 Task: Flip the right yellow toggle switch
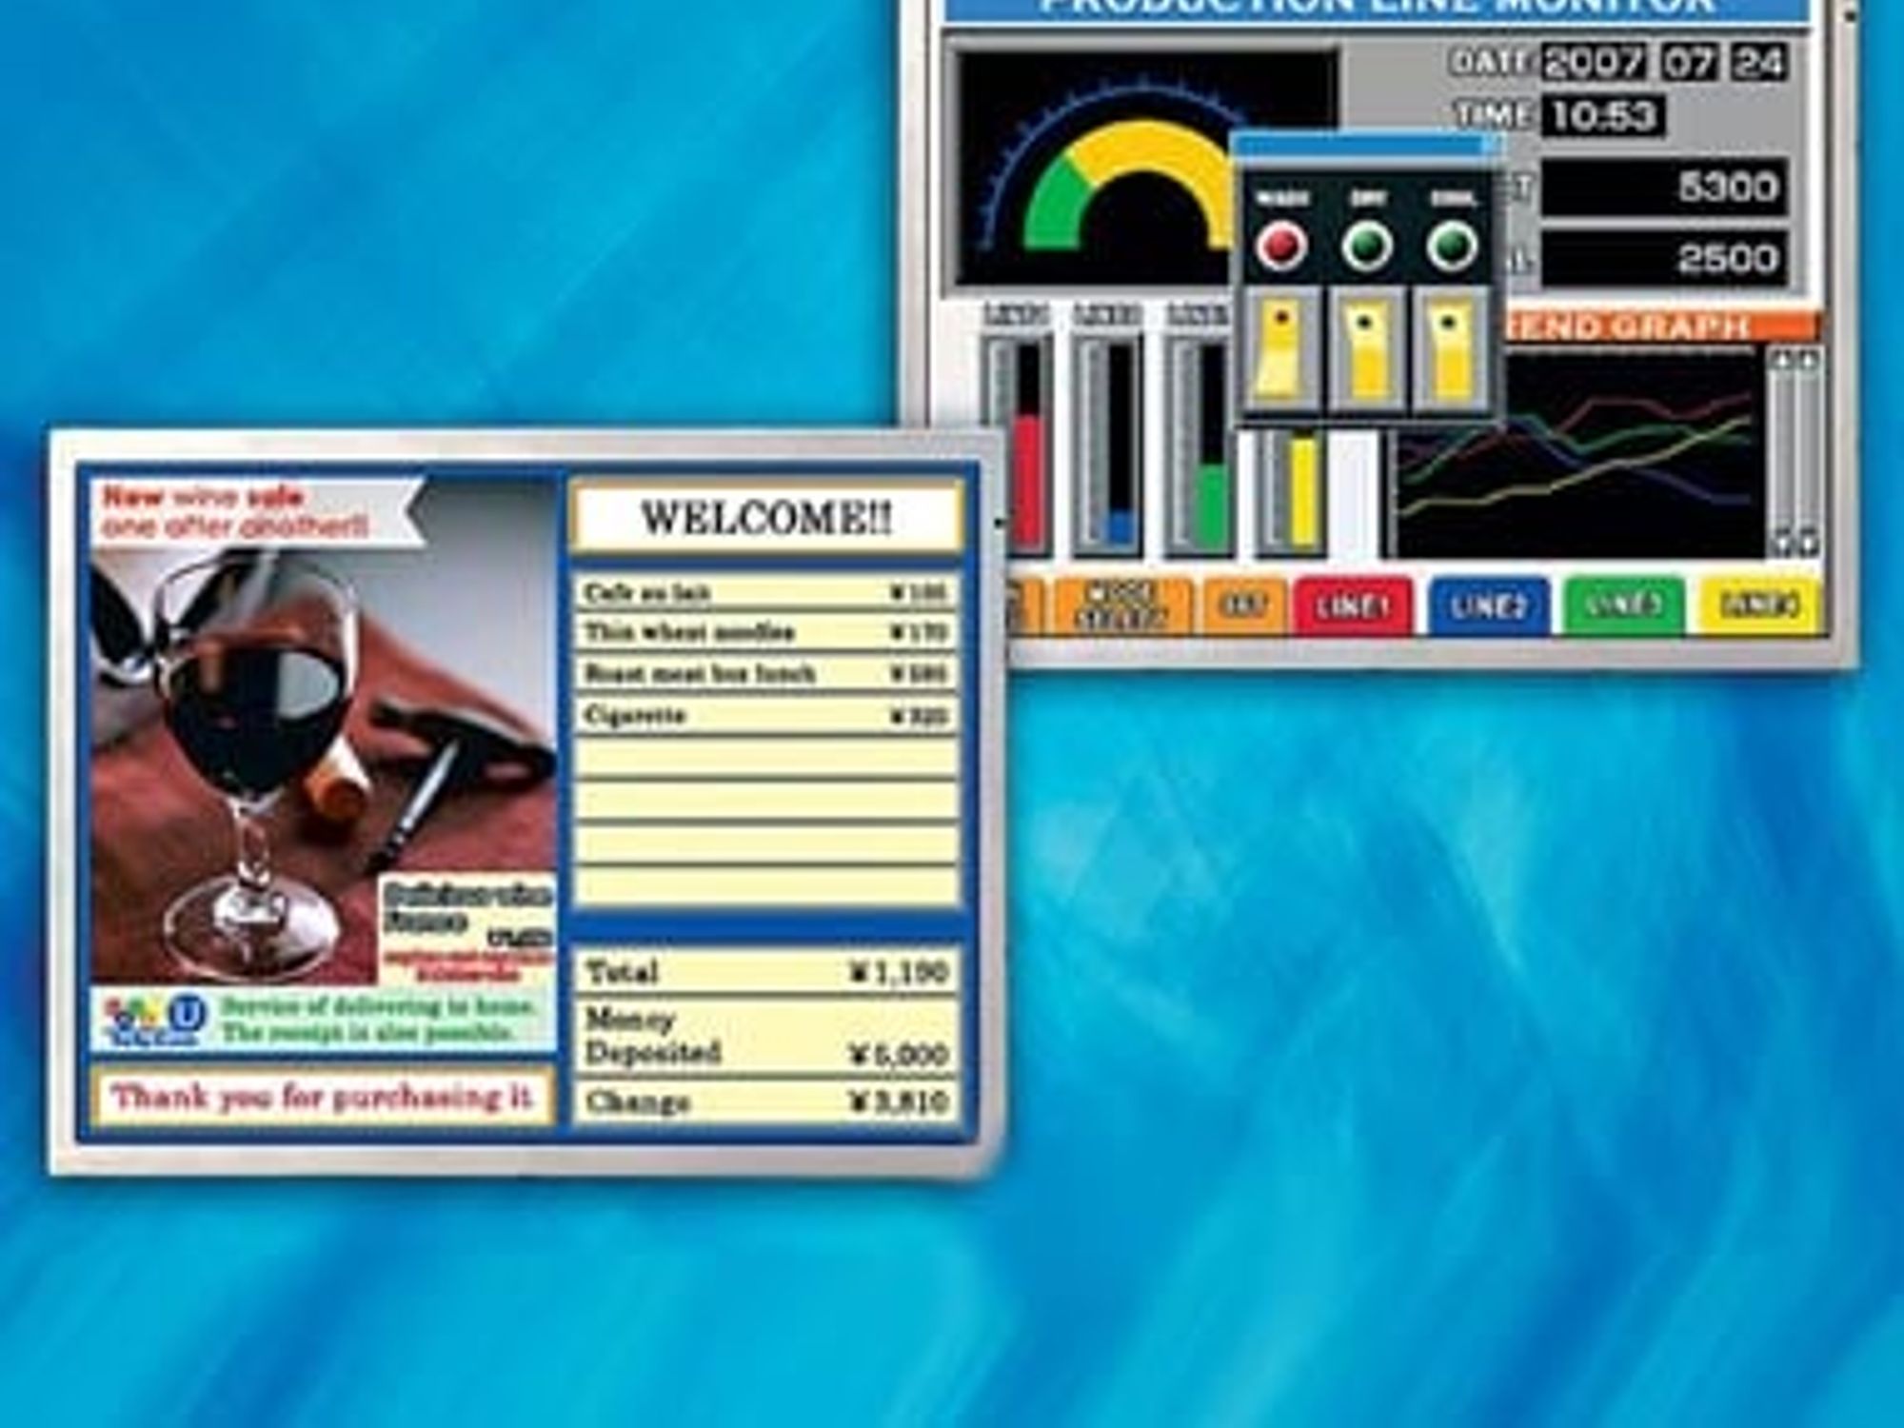click(1451, 350)
